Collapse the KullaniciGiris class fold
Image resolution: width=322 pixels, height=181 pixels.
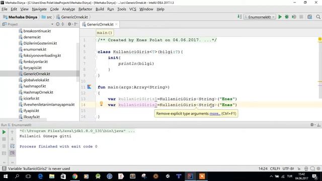click(96, 52)
